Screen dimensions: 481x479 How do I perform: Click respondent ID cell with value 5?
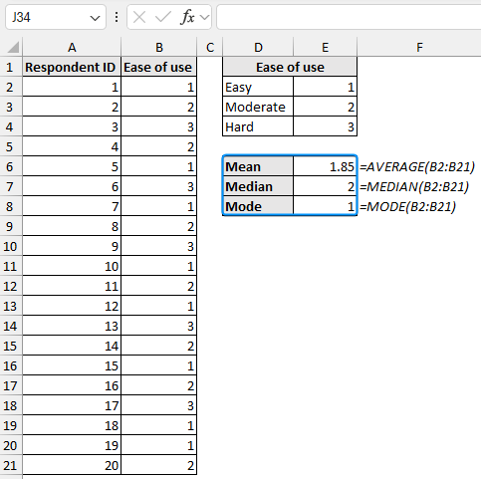coord(72,166)
